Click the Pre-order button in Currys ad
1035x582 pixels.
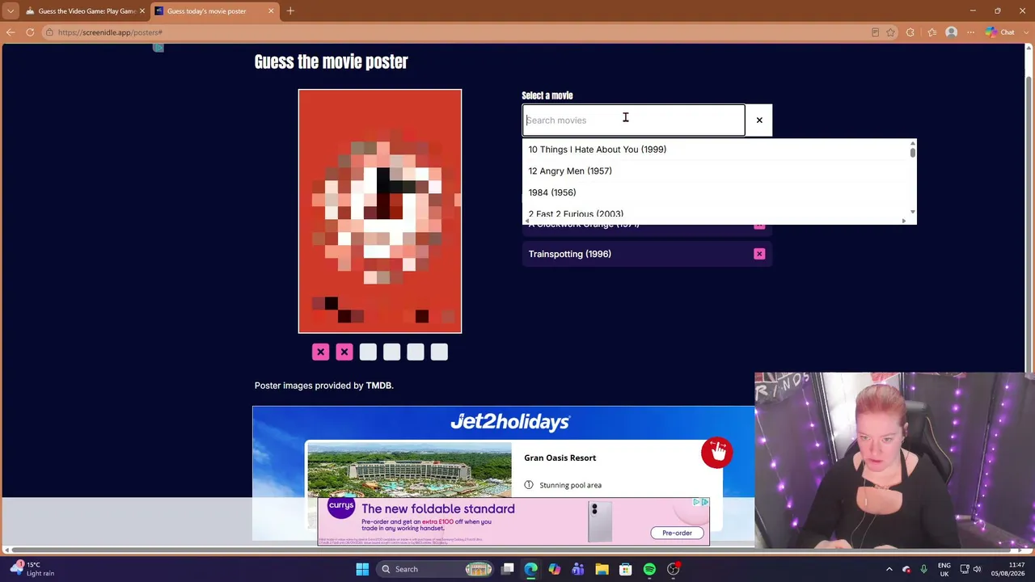[677, 533]
